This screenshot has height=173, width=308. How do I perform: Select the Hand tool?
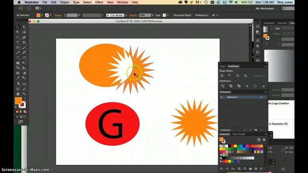click(18, 94)
